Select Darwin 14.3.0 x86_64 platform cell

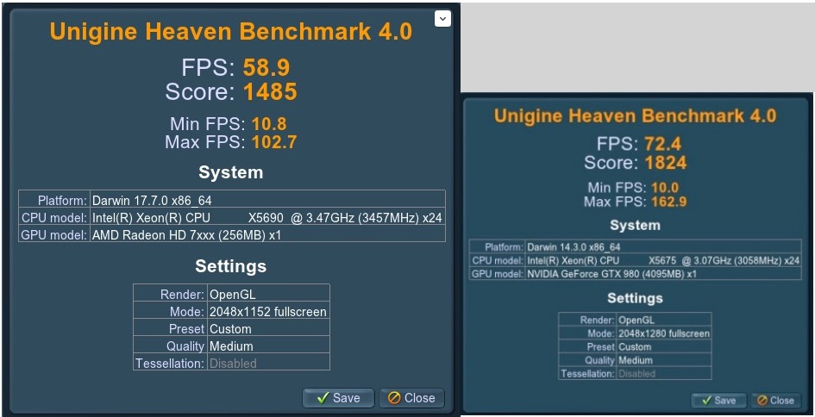pos(663,246)
